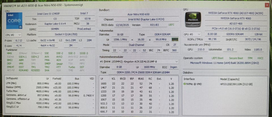Screen dimensions: 272x117
Task: Click the AVX2 feature flag
Action: 59,56
